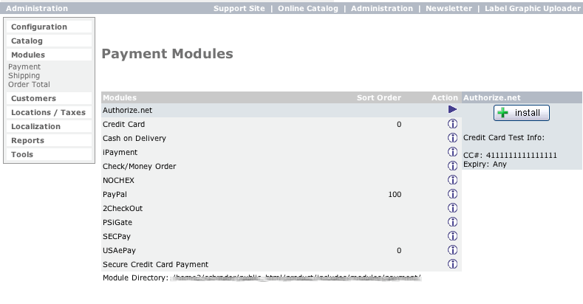Open Label Graphic Uploader in the header
The height and width of the screenshot is (304, 583).
click(532, 9)
